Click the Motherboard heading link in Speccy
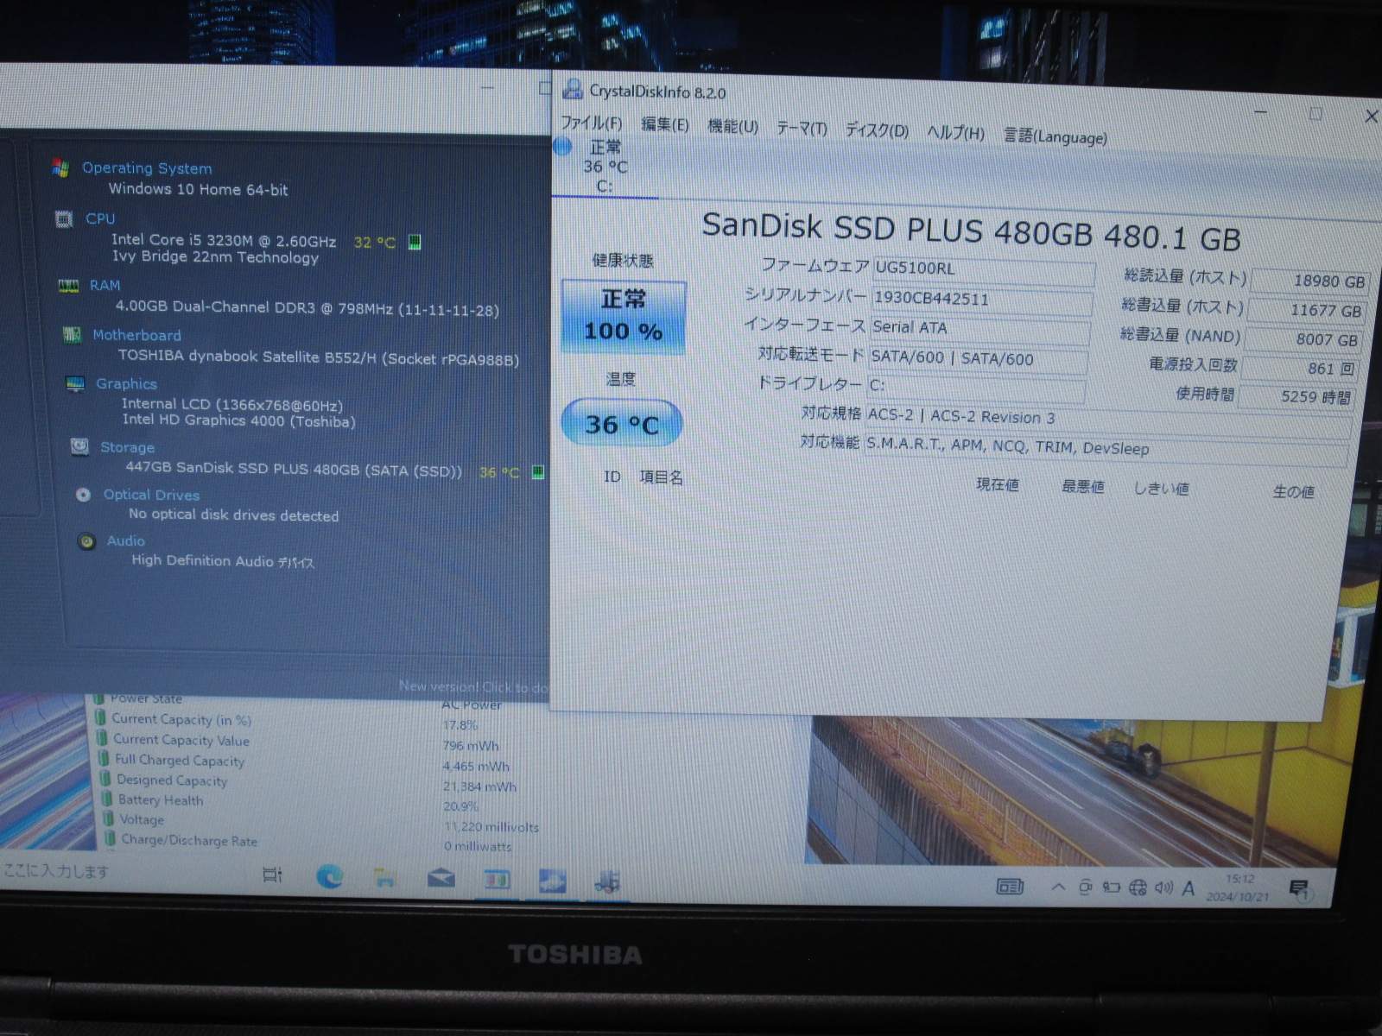The width and height of the screenshot is (1382, 1036). point(136,335)
